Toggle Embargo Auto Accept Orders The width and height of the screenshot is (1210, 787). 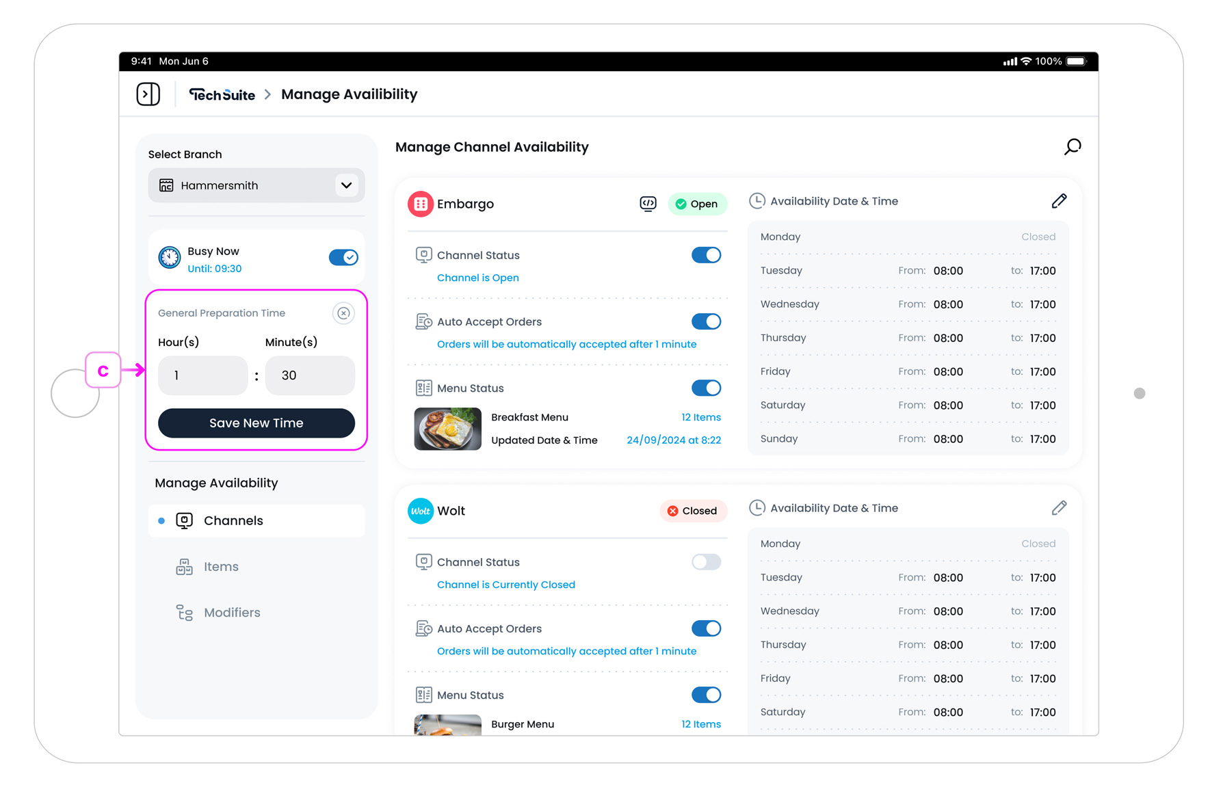[706, 321]
